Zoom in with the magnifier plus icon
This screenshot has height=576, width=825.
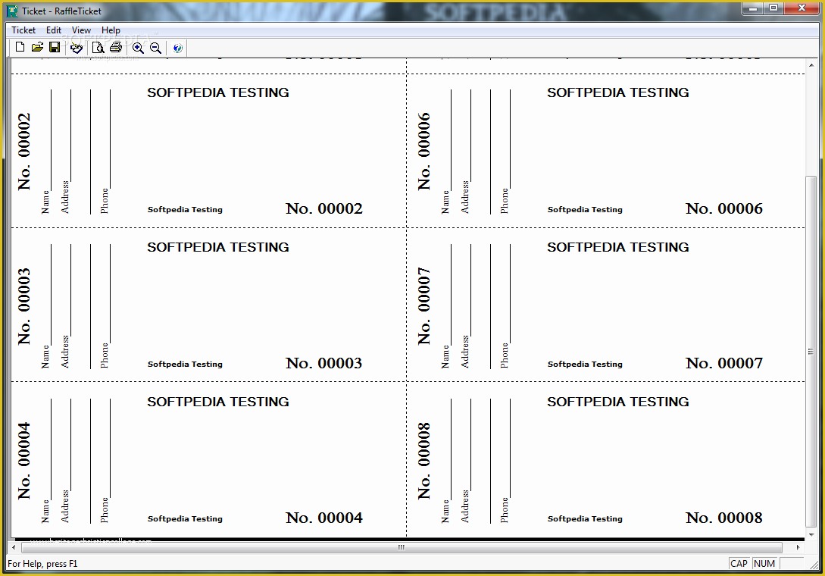tap(138, 48)
